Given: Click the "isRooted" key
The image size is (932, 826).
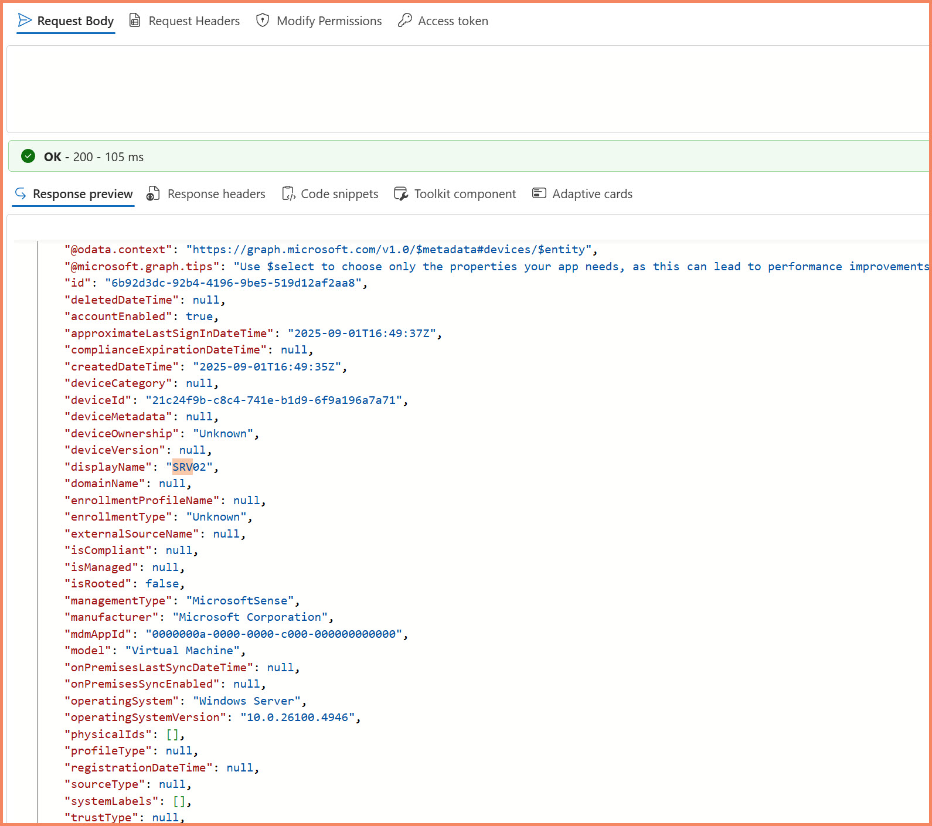Looking at the screenshot, I should 98,584.
